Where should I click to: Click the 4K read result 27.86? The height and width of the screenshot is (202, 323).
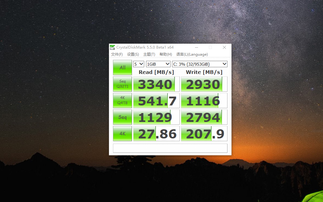click(156, 134)
